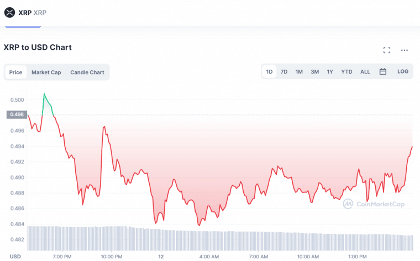Image resolution: width=420 pixels, height=261 pixels.
Task: Click the 0.488 y-axis label
Action: point(17,193)
